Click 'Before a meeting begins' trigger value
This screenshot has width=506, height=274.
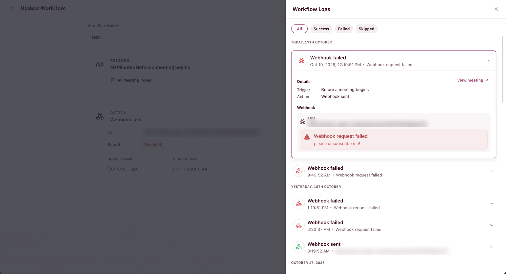tap(345, 90)
